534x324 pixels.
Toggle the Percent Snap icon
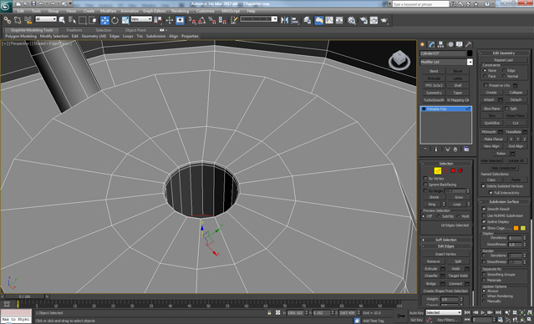pyautogui.click(x=212, y=20)
